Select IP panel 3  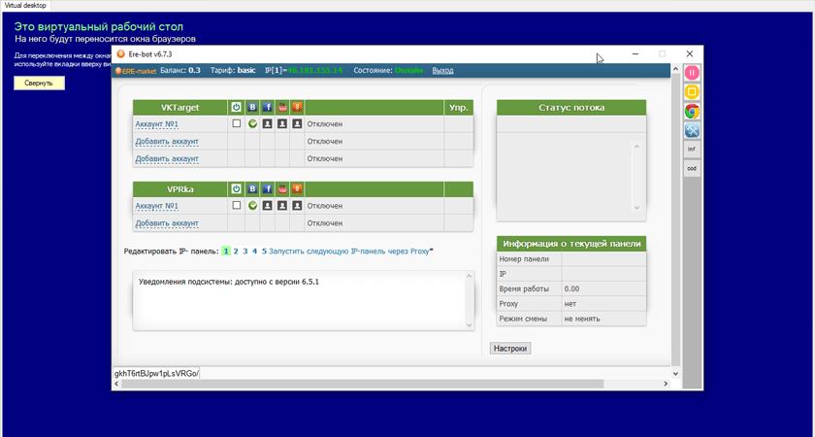(245, 251)
